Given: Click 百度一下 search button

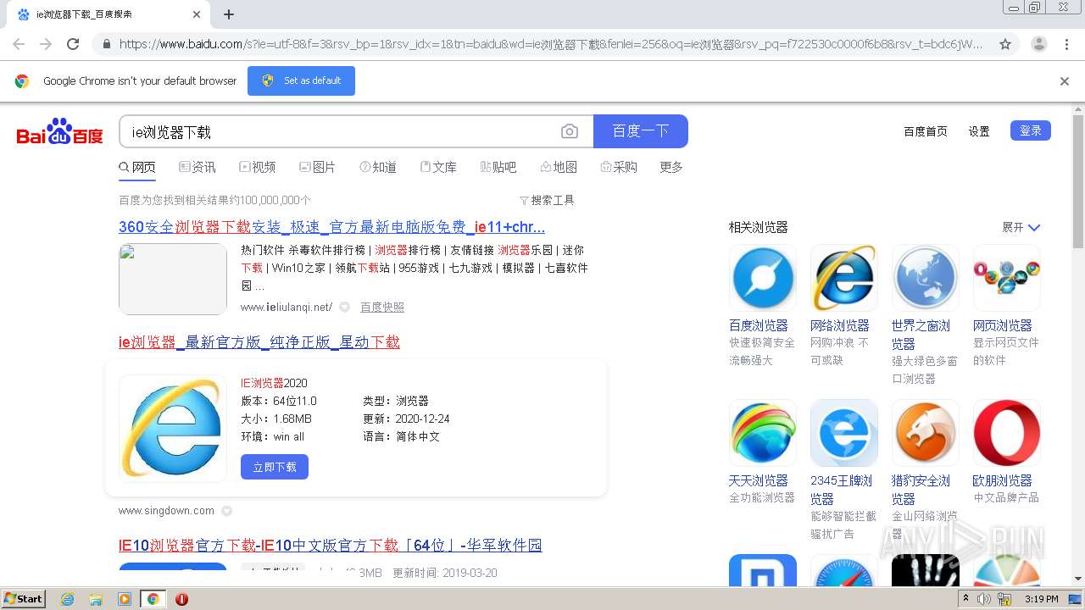Looking at the screenshot, I should pyautogui.click(x=641, y=131).
